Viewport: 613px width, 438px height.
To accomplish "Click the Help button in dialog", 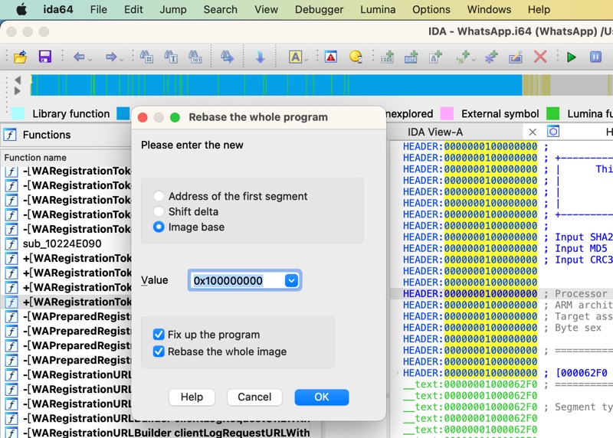I will coord(192,397).
